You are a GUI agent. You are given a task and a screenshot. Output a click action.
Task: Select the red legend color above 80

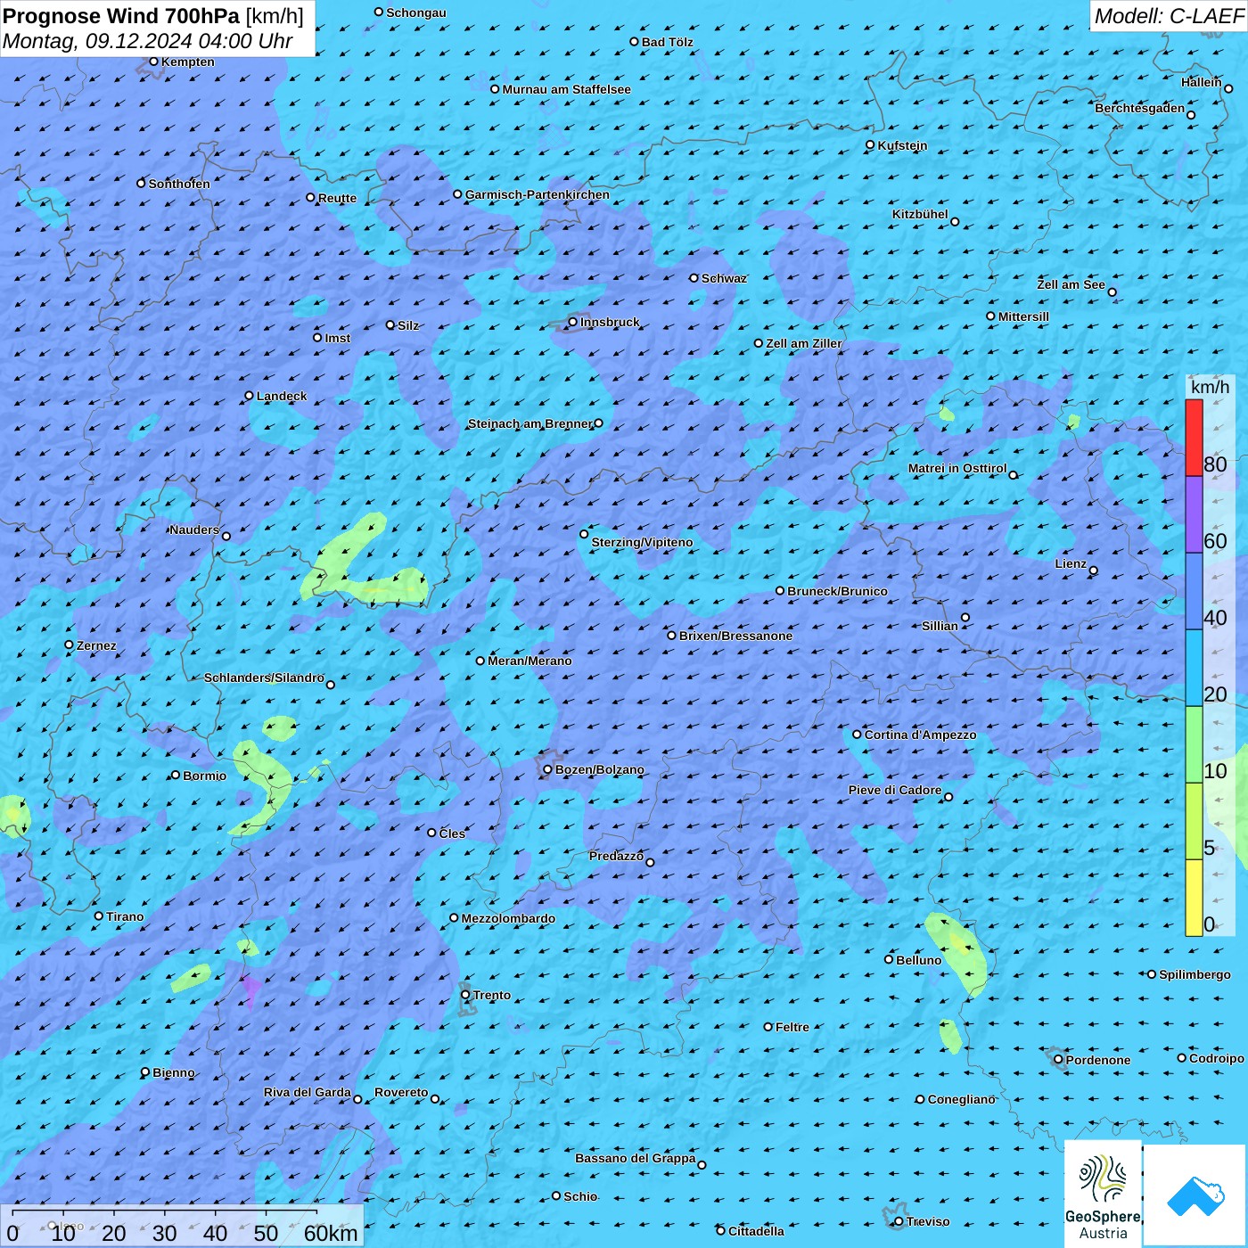click(x=1194, y=438)
